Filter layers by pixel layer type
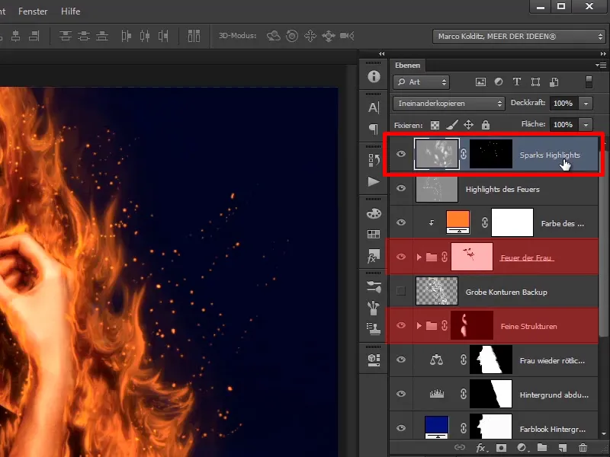610x457 pixels. 481,82
